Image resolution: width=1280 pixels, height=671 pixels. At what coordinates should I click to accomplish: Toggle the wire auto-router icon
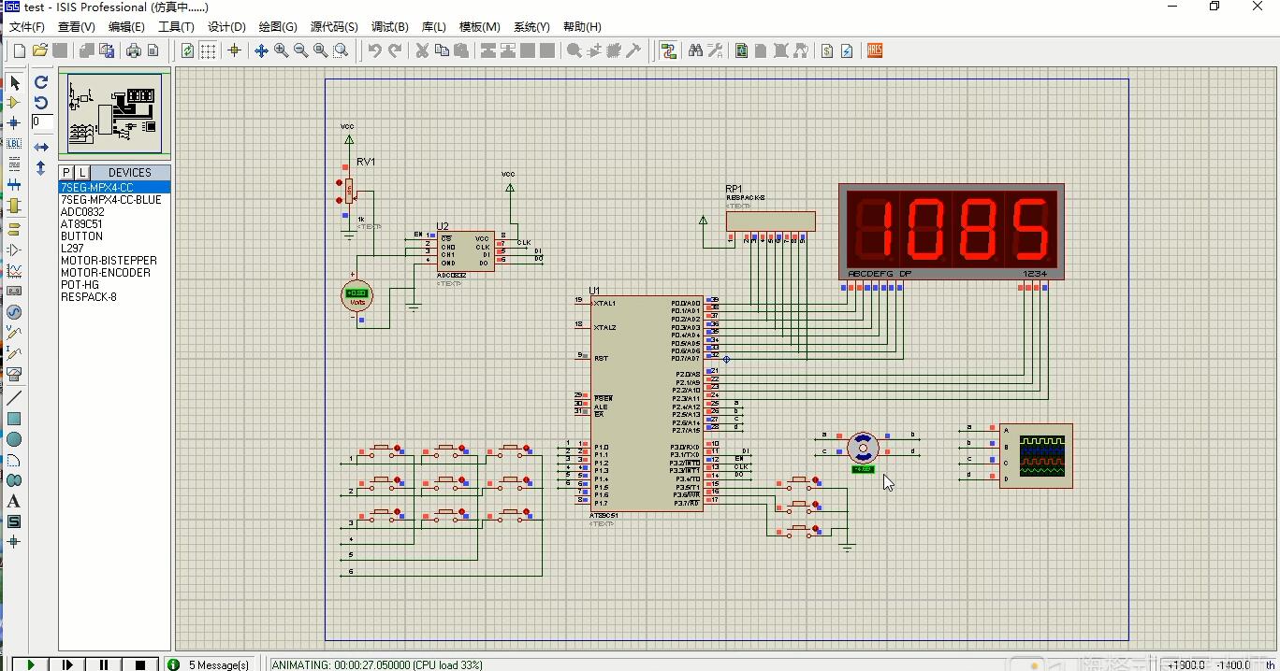[x=668, y=50]
